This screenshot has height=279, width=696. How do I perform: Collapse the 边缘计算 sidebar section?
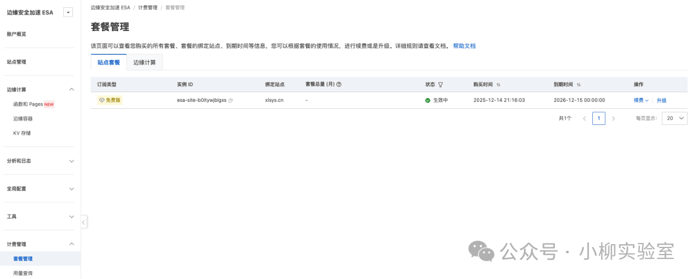(72, 90)
